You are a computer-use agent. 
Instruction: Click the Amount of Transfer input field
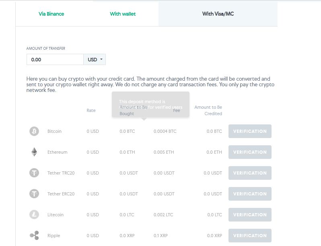pyautogui.click(x=55, y=59)
